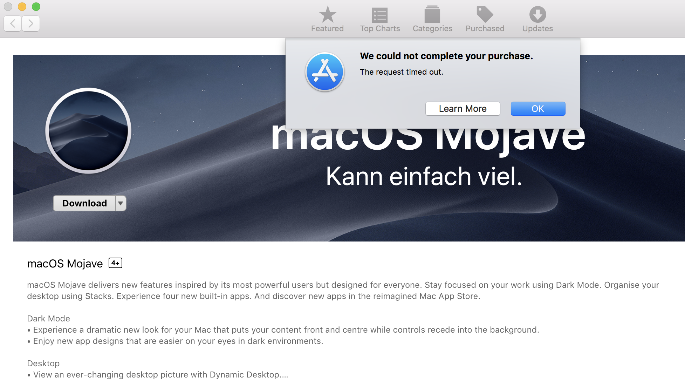Click the 'Desktop' section heading
Viewport: 685px width, 381px height.
pos(43,363)
